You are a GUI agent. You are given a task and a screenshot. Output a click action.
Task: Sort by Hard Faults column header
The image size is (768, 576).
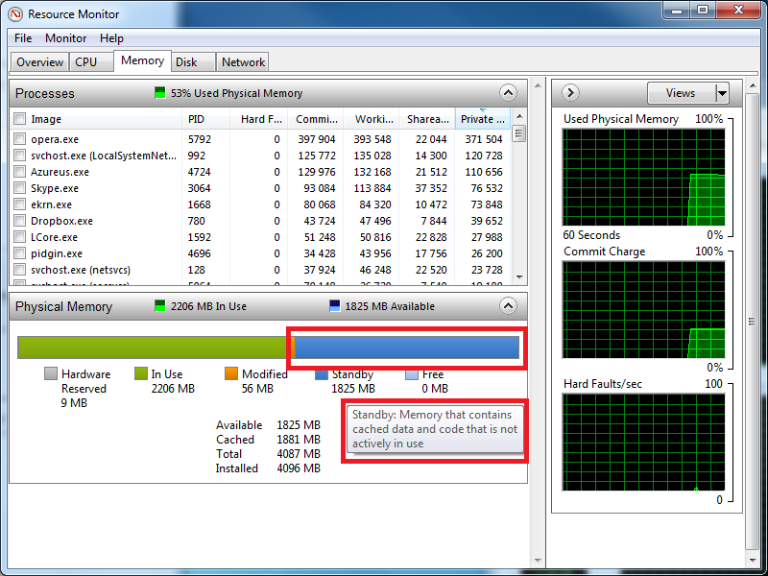(258, 119)
